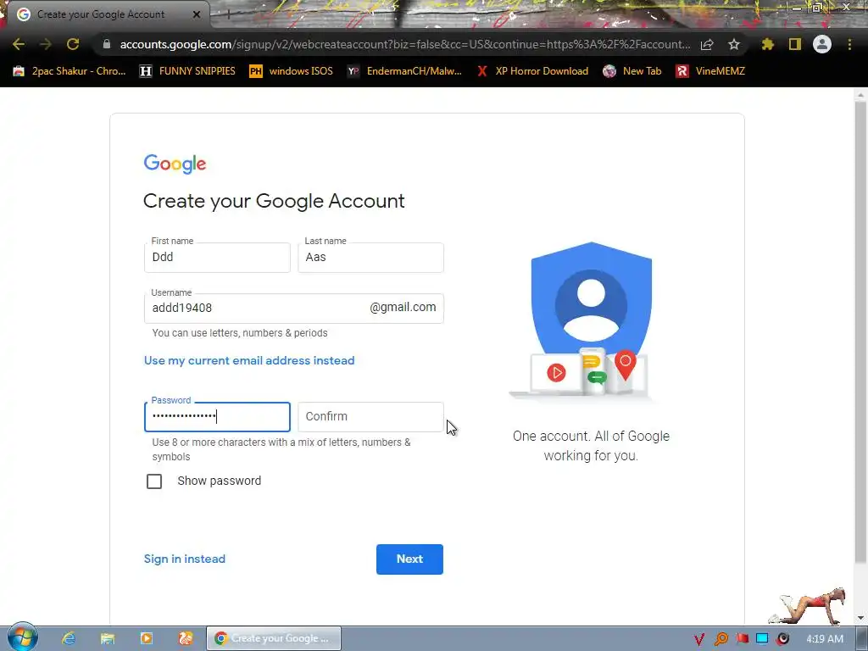868x651 pixels.
Task: Click the blue monitor network tray icon
Action: [762, 639]
